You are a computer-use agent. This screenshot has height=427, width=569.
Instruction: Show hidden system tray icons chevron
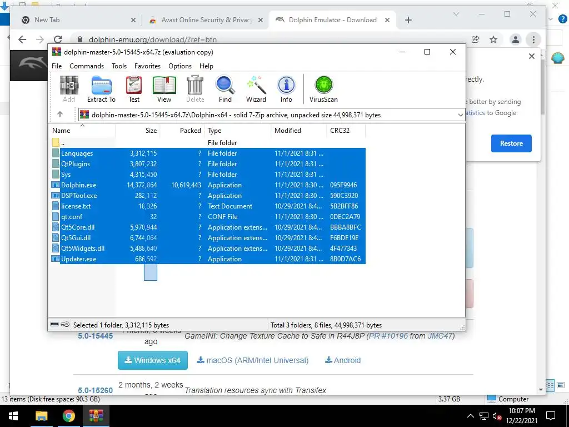tap(470, 416)
